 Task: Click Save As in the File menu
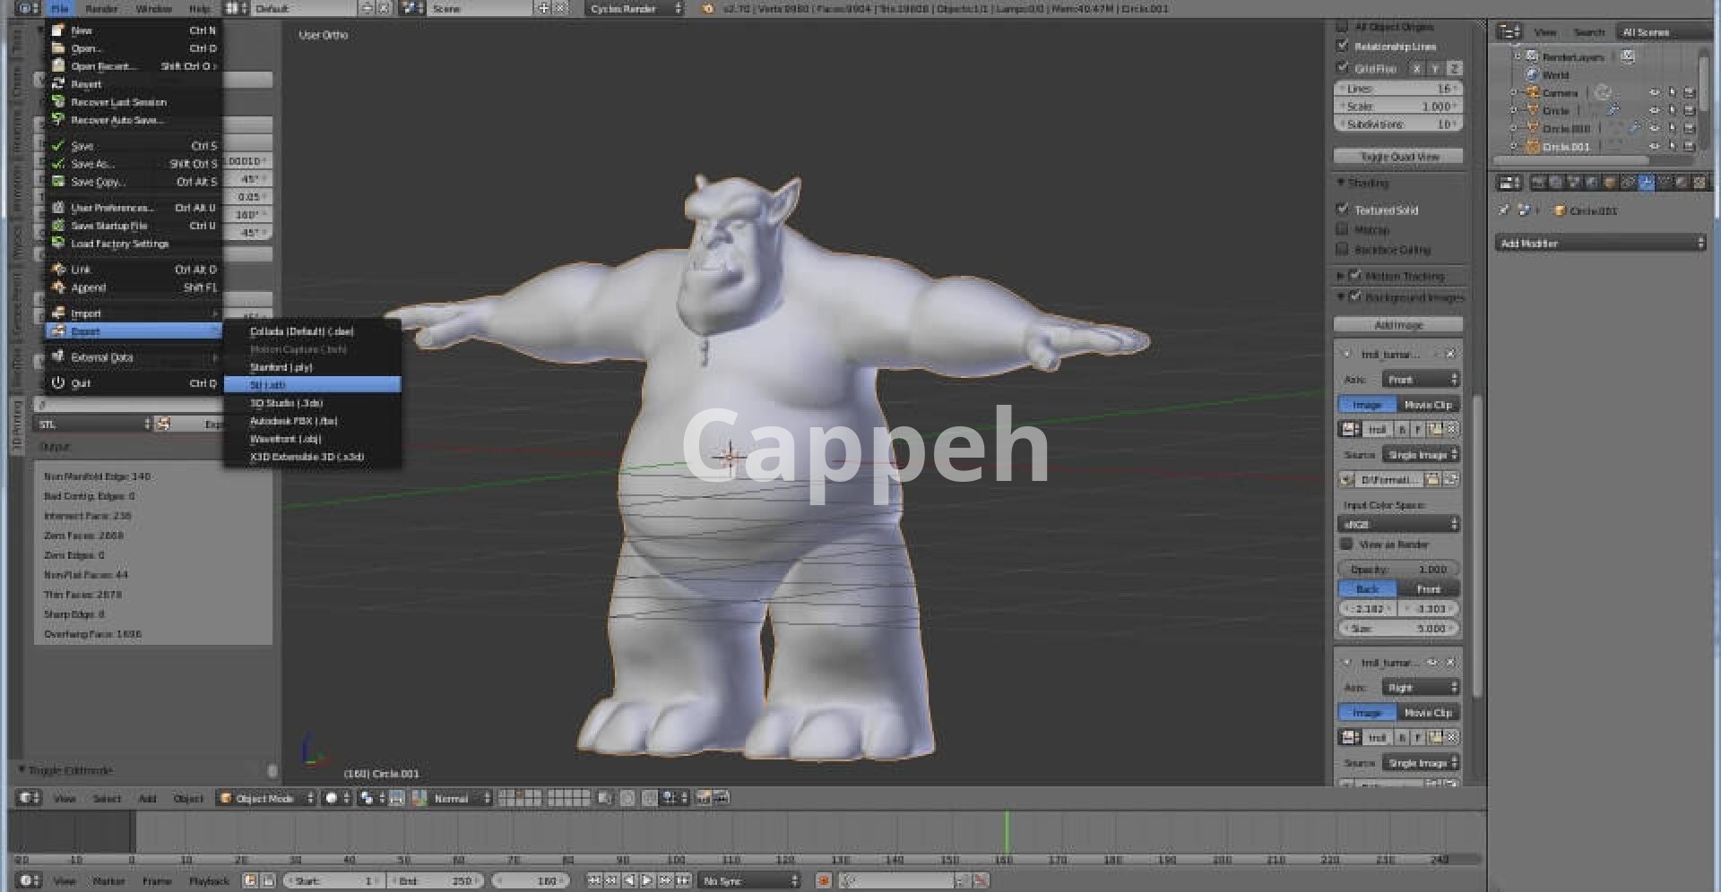(x=92, y=164)
